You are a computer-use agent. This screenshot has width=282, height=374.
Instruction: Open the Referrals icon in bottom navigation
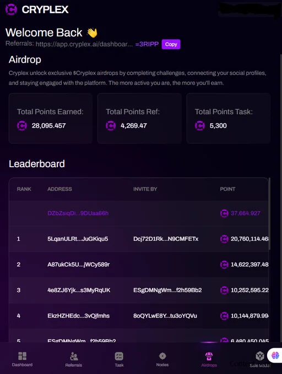(74, 356)
